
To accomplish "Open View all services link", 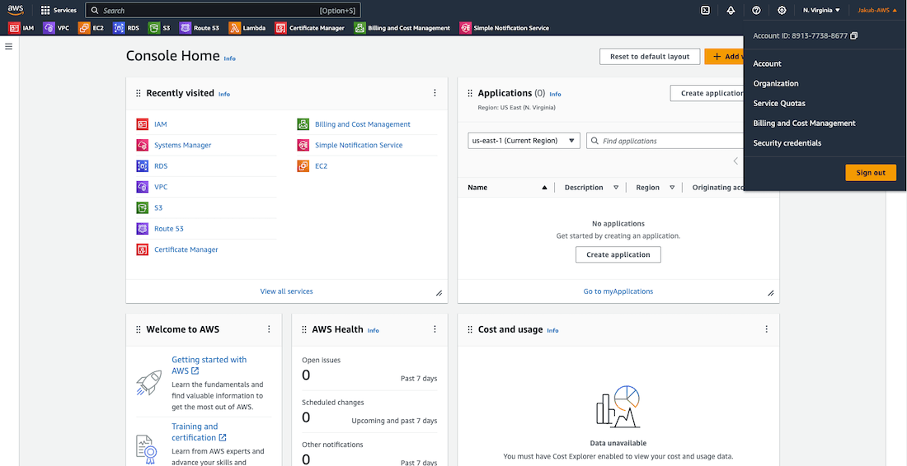I will coord(286,291).
